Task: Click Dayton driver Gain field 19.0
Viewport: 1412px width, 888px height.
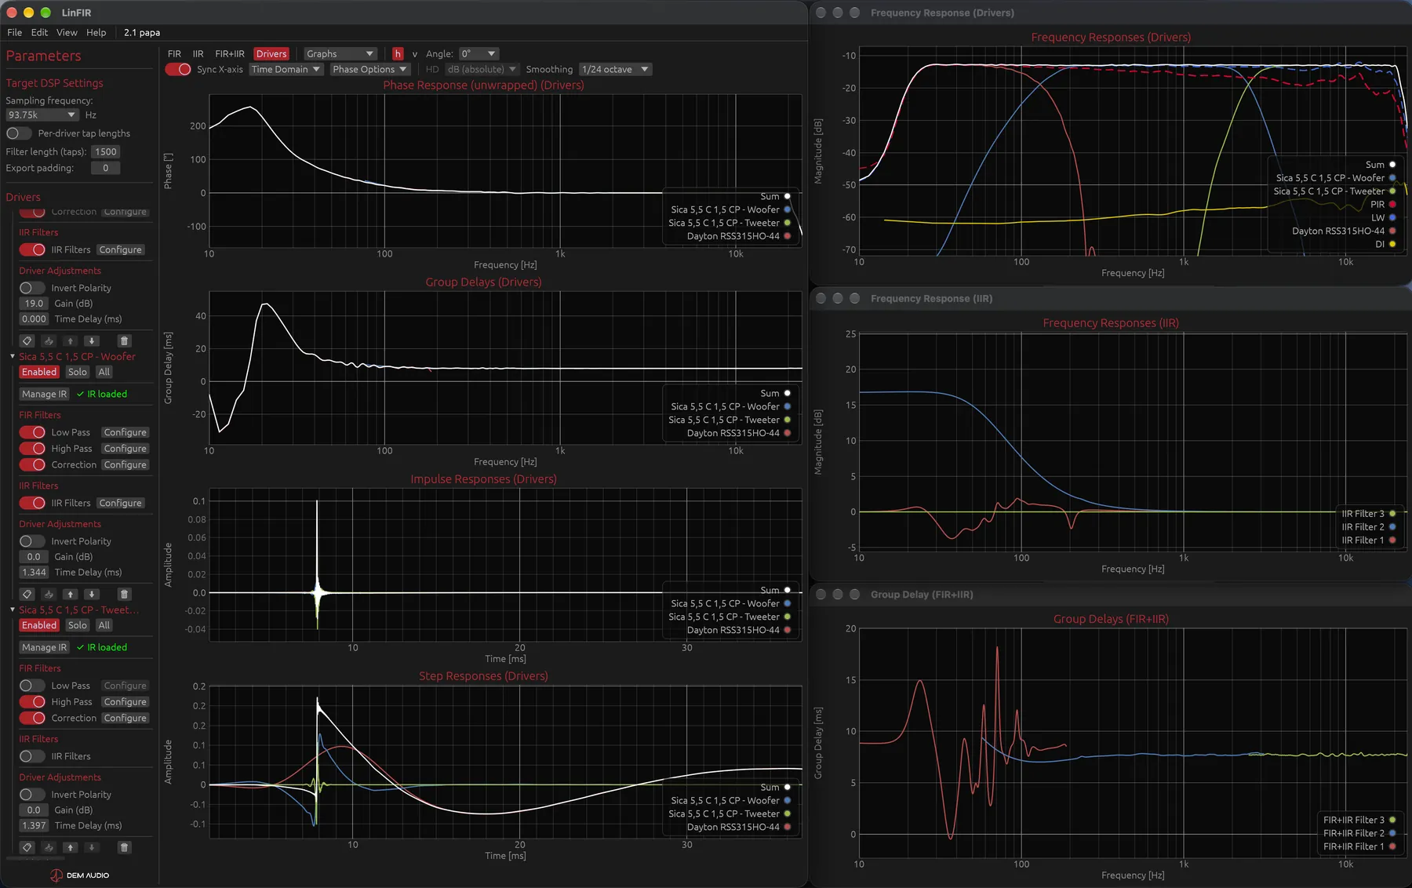Action: click(34, 303)
